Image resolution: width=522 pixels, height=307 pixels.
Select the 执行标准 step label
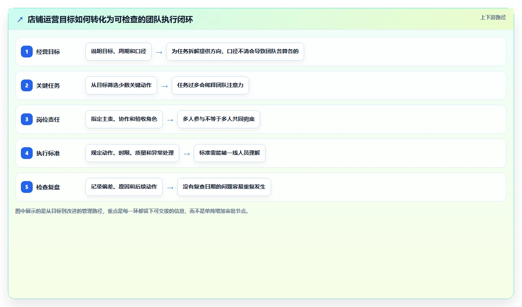pyautogui.click(x=48, y=153)
